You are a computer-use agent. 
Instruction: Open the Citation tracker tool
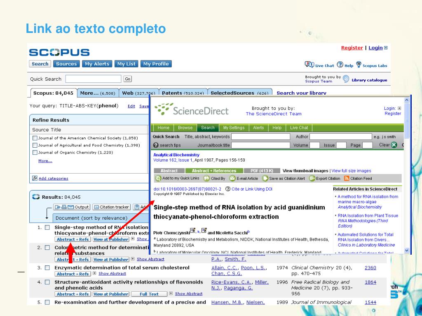(111, 207)
